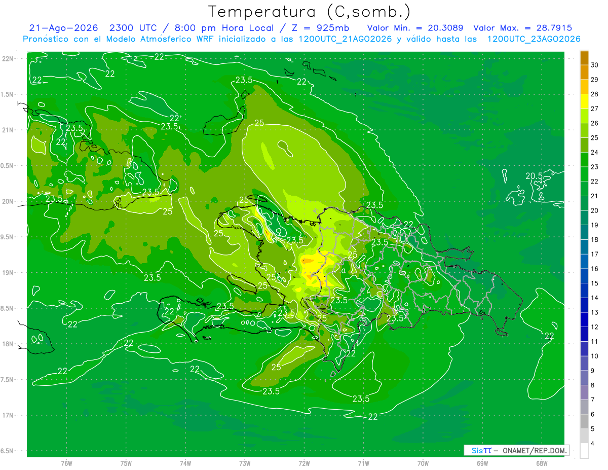Click the "20.5" contour label

534,176
